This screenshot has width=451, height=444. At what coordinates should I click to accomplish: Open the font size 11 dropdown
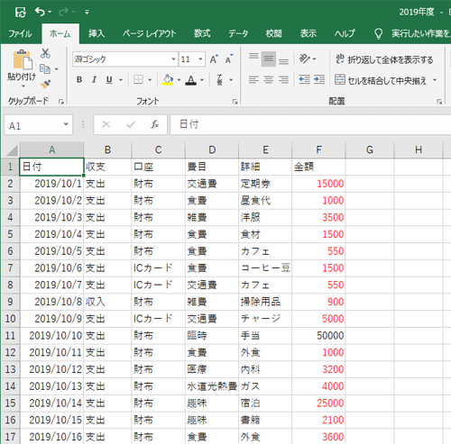pyautogui.click(x=200, y=59)
